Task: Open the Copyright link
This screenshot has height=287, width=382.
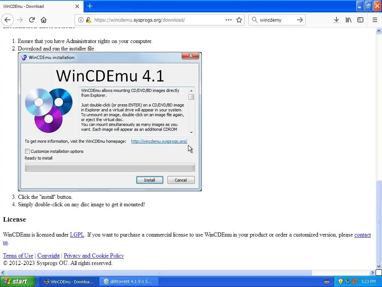Action: [48, 256]
